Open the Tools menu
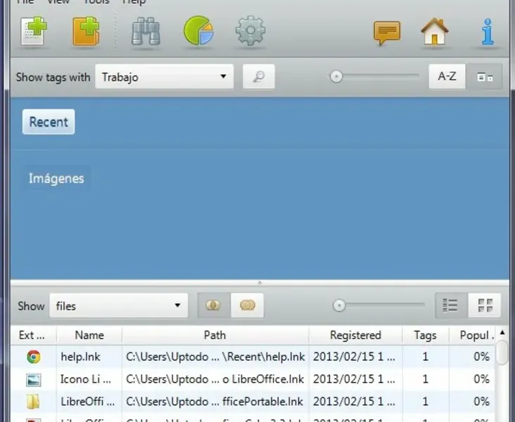515x422 pixels. [x=96, y=2]
